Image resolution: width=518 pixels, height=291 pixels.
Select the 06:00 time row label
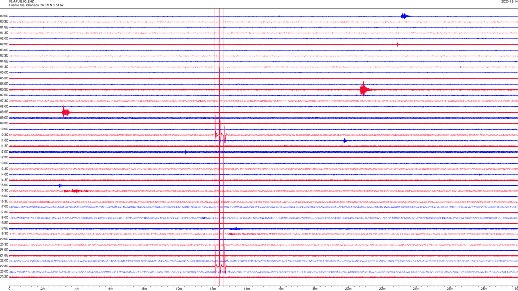click(4, 84)
